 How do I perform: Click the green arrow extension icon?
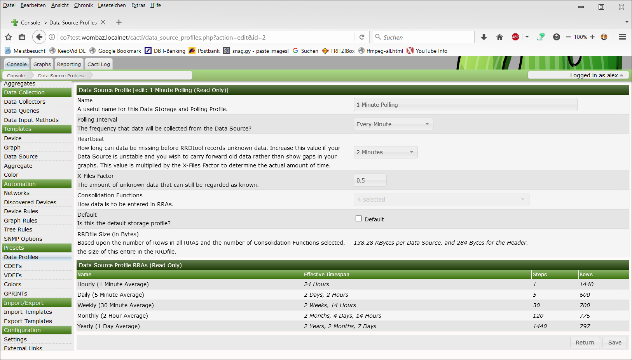(541, 37)
